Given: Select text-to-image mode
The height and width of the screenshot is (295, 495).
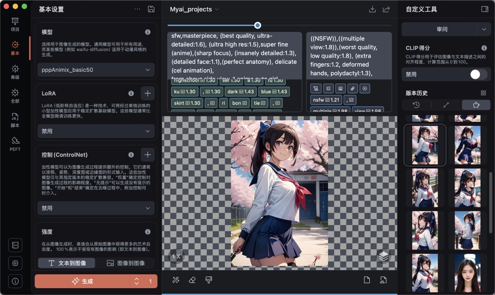Looking at the screenshot, I should point(67,263).
